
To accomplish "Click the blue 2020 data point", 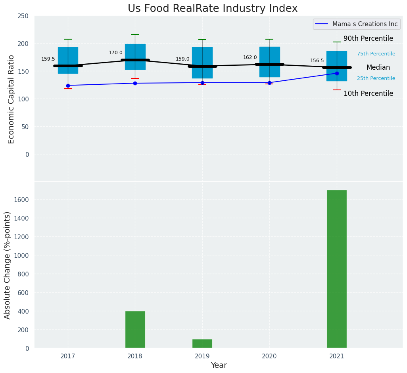I will pyautogui.click(x=269, y=83).
